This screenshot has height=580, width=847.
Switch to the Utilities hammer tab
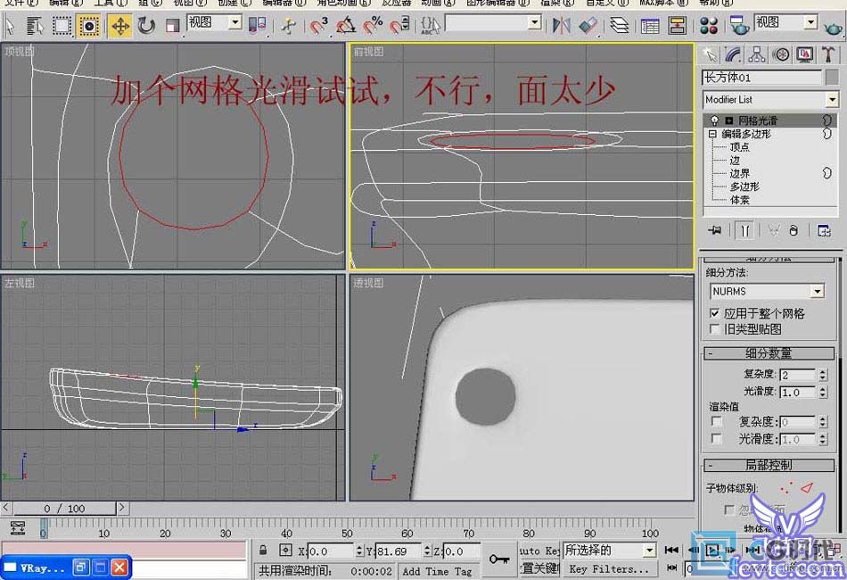(x=828, y=54)
